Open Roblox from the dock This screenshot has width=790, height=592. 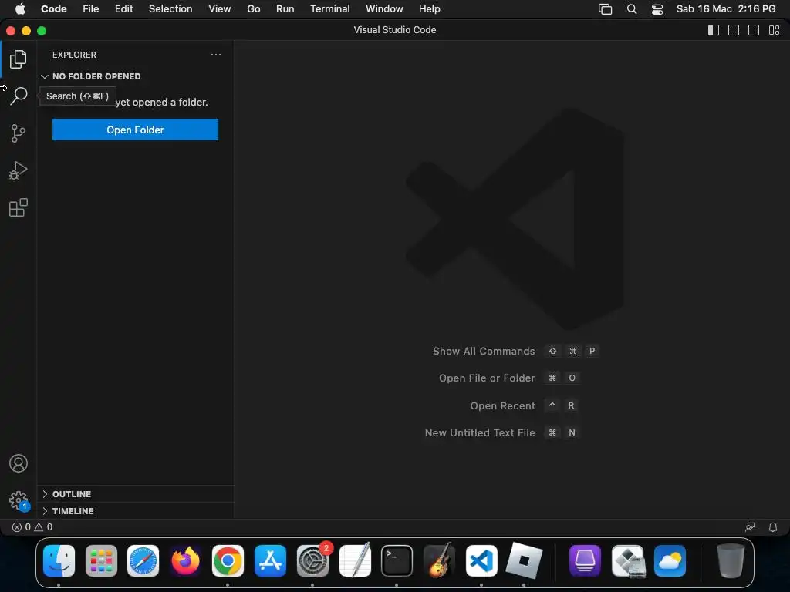click(524, 561)
